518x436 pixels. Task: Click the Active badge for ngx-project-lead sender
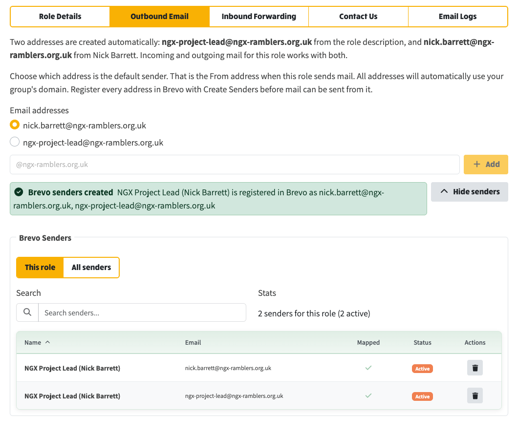pos(422,396)
